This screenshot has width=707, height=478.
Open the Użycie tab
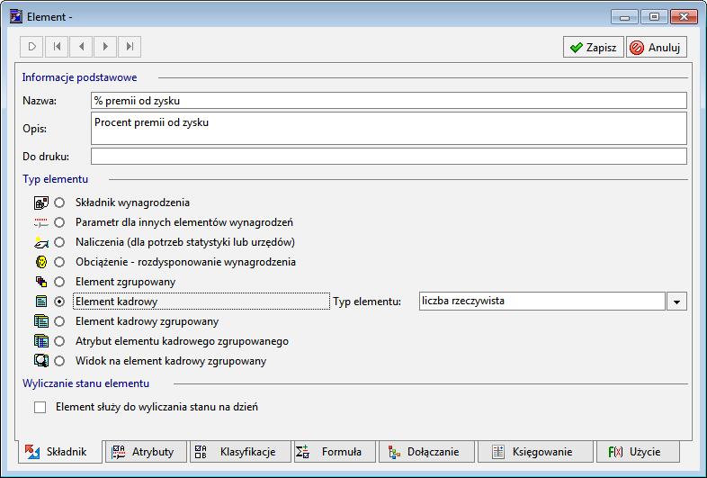click(x=638, y=452)
